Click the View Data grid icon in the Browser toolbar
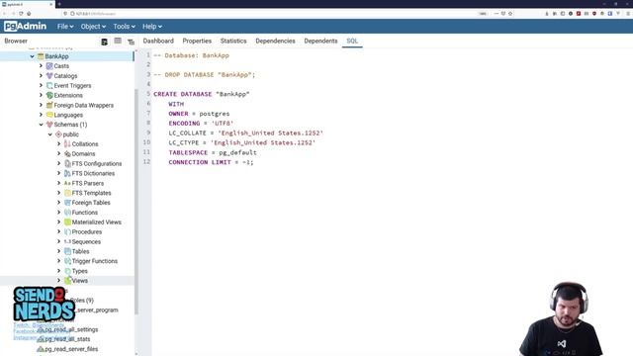This screenshot has height=356, width=633. [x=118, y=41]
